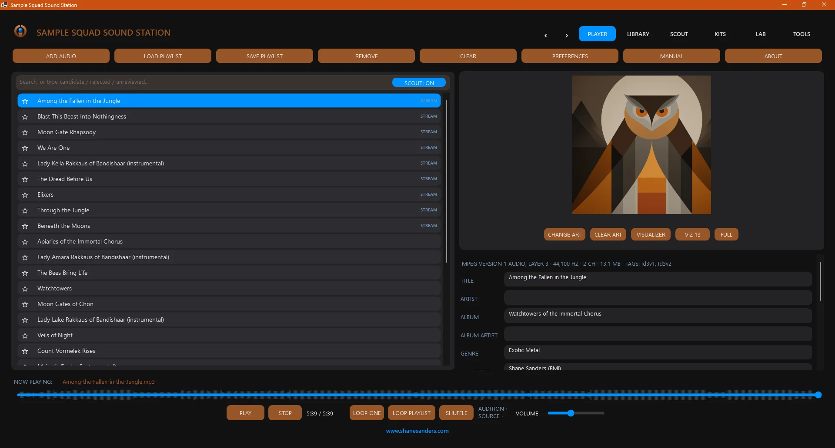Viewport: 835px width, 448px height.
Task: Open the www.shanesanders.com link
Action: [417, 431]
